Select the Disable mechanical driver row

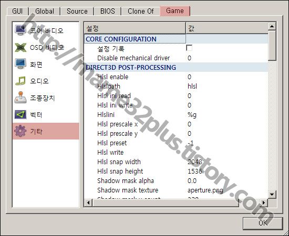(x=176, y=58)
